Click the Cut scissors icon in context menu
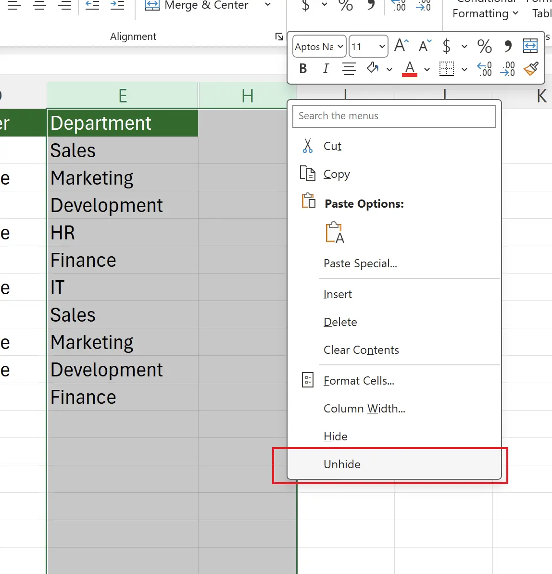552x574 pixels. tap(308, 146)
